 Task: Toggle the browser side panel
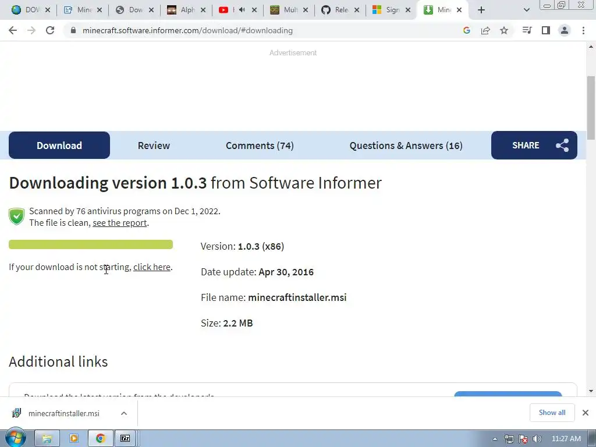point(546,30)
